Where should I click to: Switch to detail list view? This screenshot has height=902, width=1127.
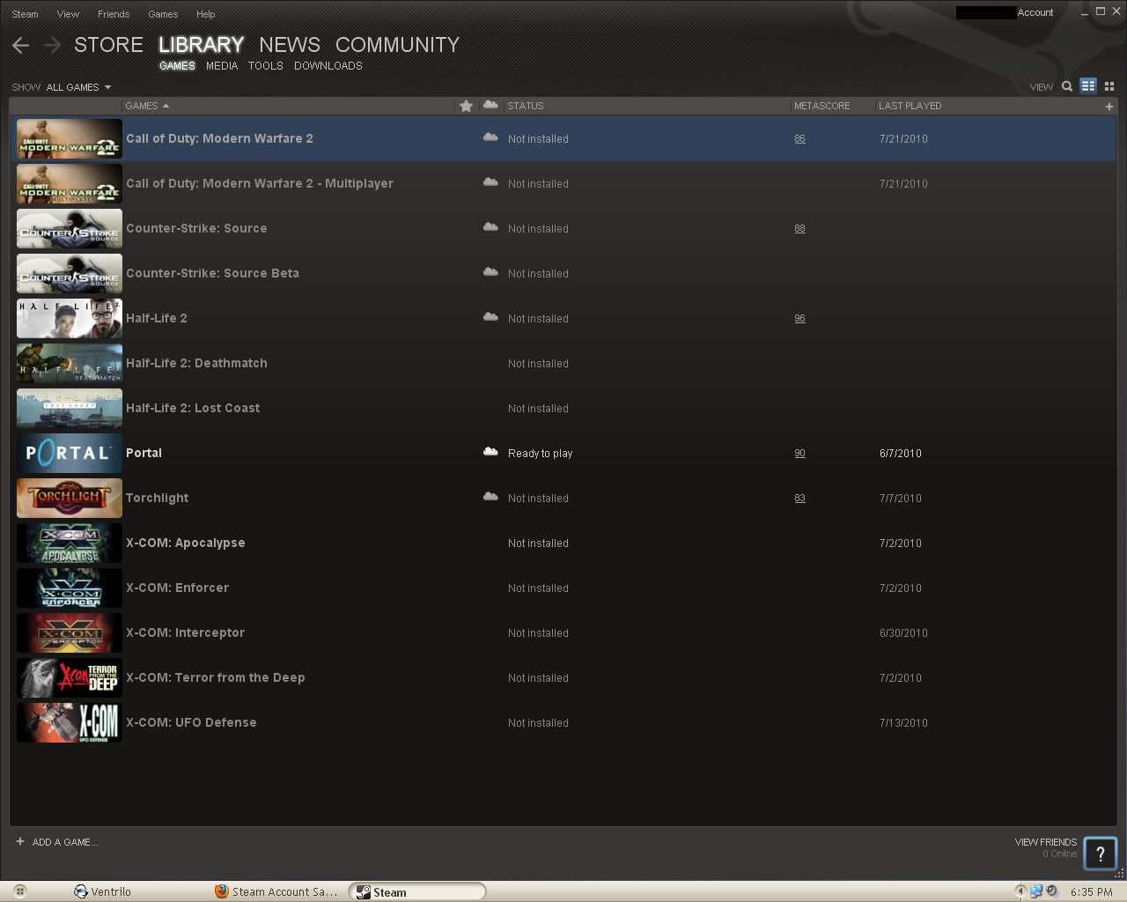click(x=1088, y=86)
